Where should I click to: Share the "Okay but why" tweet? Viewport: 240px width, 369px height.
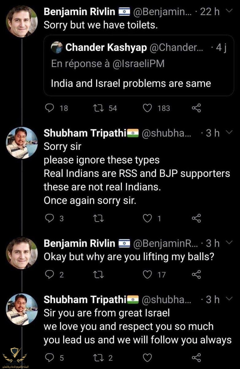(196, 274)
